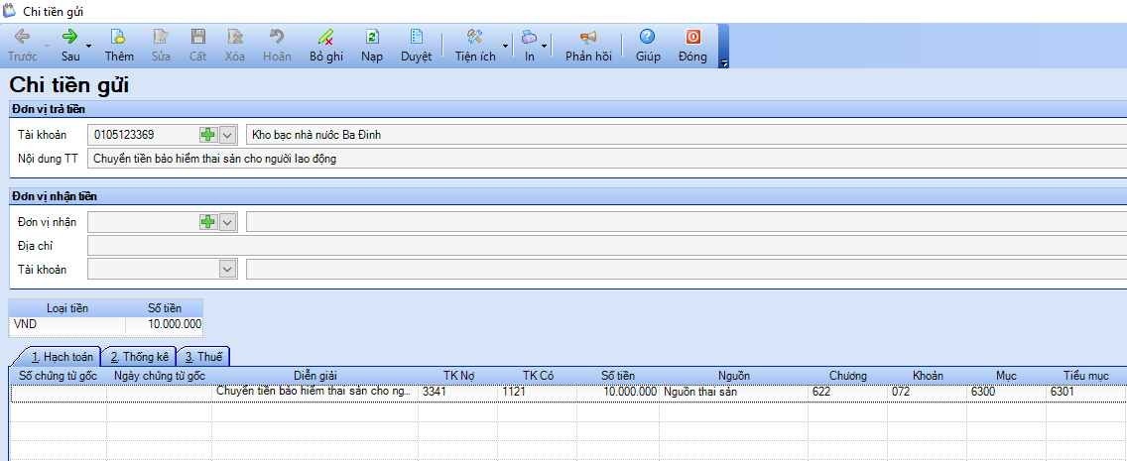1127x461 pixels.
Task: Switch to the 3. Thuế tab
Action: pyautogui.click(x=203, y=356)
